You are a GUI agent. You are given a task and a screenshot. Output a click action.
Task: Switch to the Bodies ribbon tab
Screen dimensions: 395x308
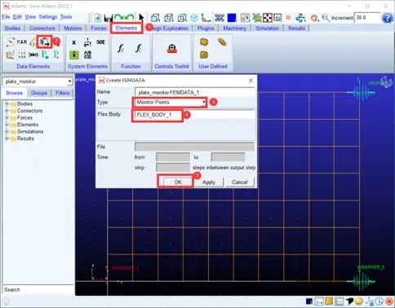tap(12, 29)
